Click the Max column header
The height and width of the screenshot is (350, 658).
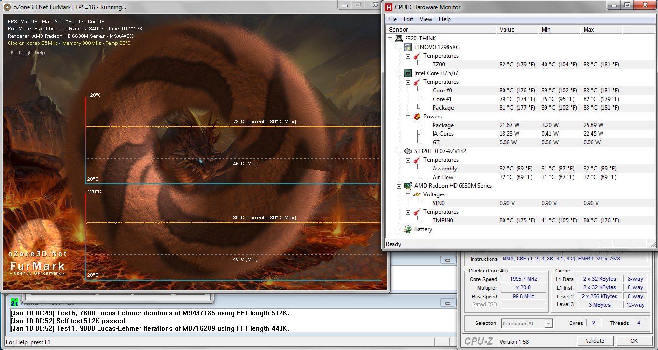point(601,30)
